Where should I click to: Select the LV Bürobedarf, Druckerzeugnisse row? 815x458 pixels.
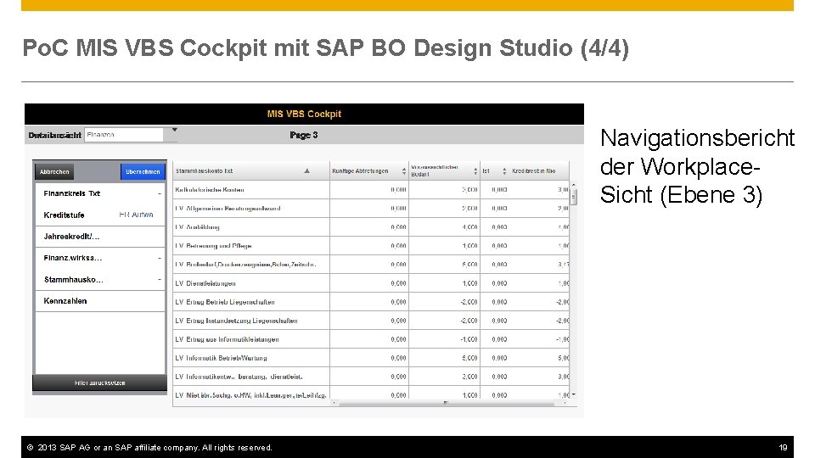(x=371, y=265)
